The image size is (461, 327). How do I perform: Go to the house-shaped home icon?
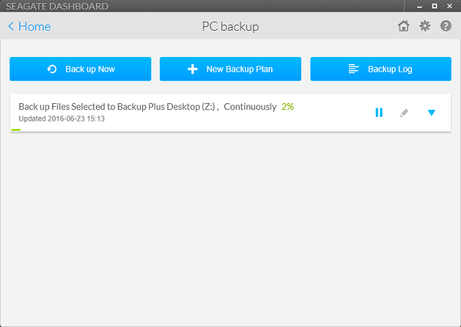click(403, 26)
